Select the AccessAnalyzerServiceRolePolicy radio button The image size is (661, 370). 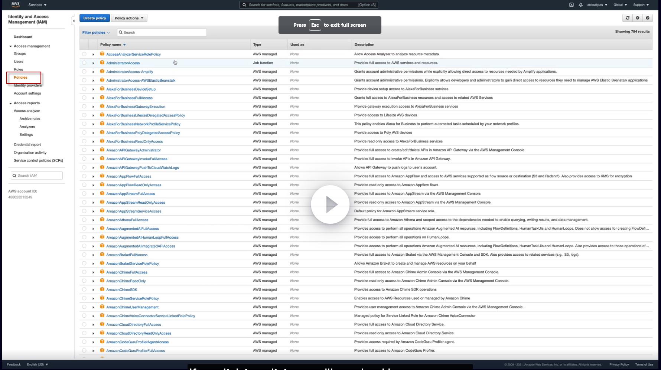[x=84, y=54]
